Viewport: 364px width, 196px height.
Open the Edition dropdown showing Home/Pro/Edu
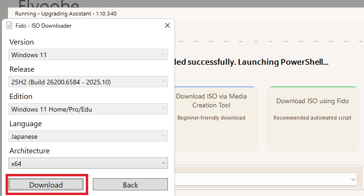(88, 109)
